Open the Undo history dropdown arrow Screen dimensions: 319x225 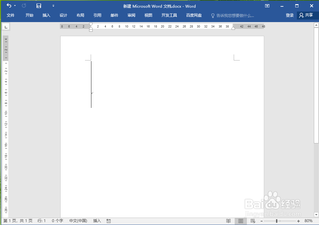[15, 6]
